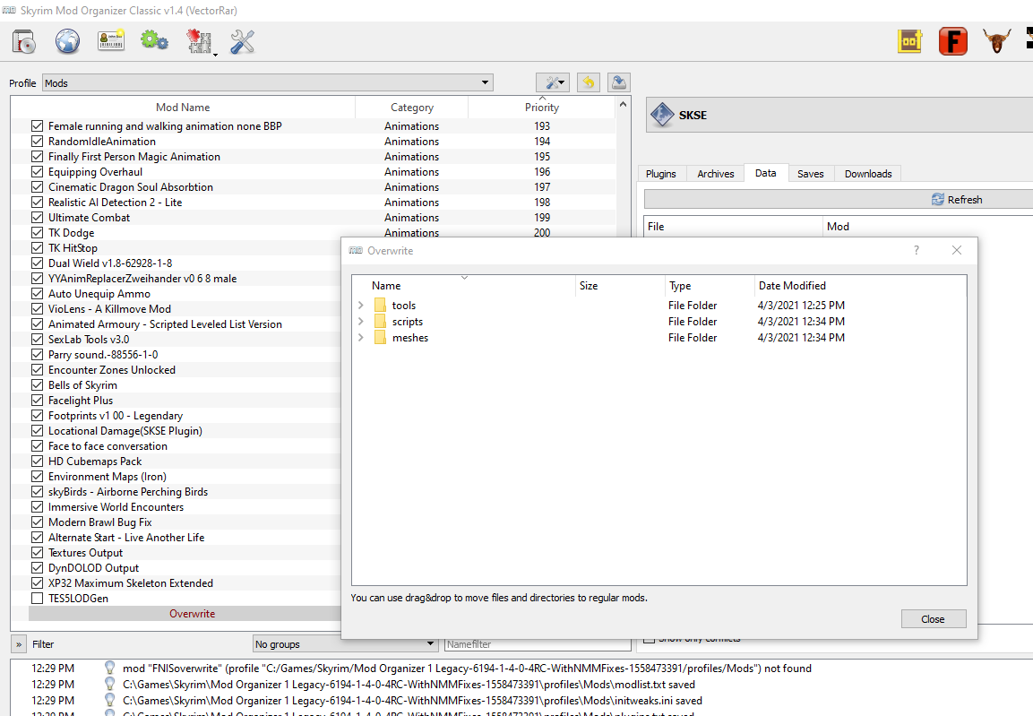Click the Date Modified column header

point(860,285)
